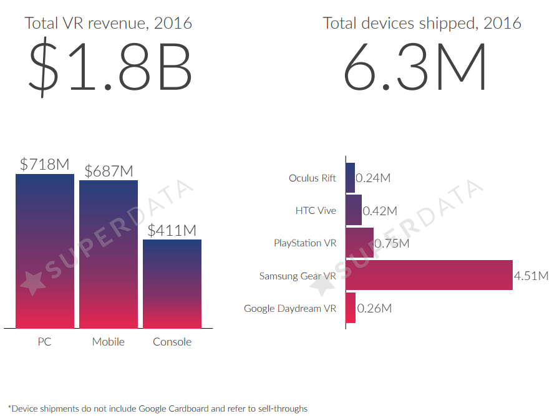The image size is (557, 416).
Task: Click the 0.42M value label
Action: click(x=380, y=211)
